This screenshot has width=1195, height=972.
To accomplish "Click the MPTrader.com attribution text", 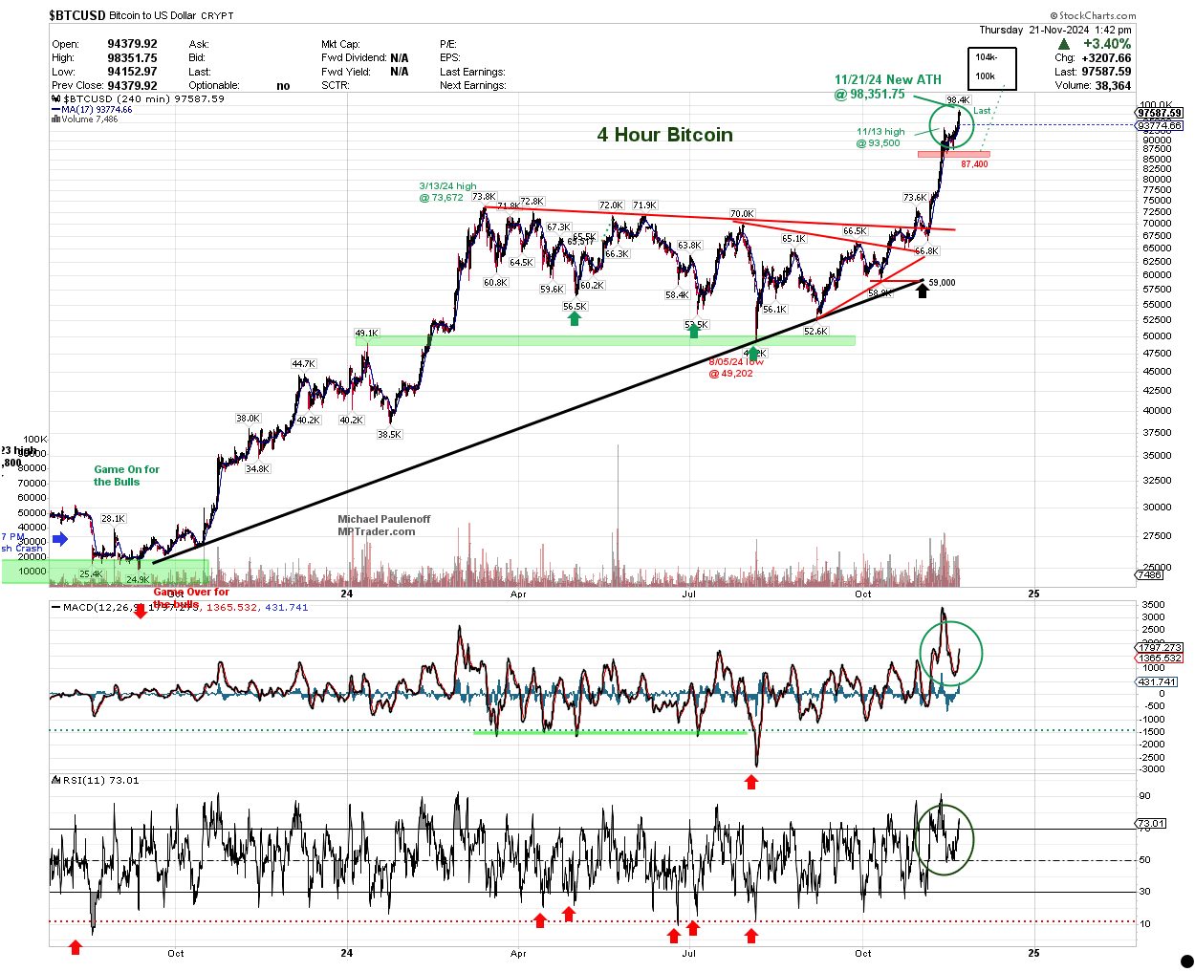I will click(376, 531).
